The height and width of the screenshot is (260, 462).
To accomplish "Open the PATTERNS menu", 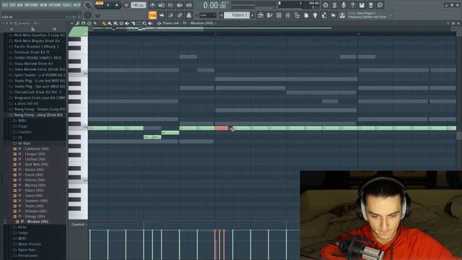I will click(31, 5).
